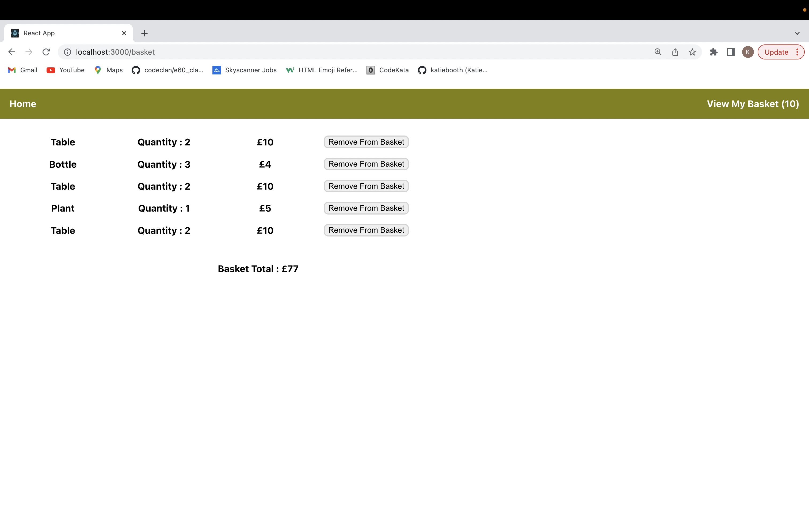Open View My Basket (10)
Image resolution: width=809 pixels, height=526 pixels.
coord(753,104)
